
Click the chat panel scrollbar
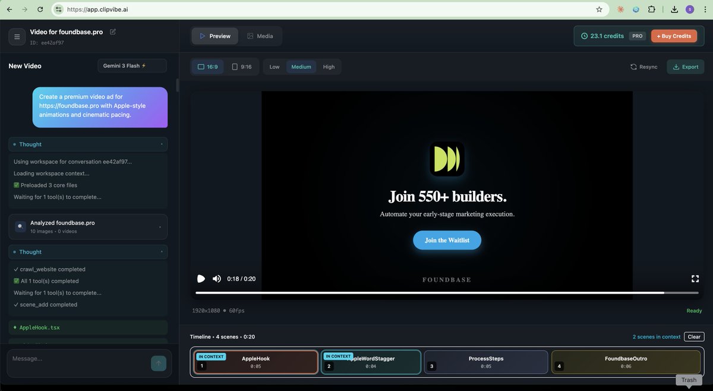pos(177,86)
